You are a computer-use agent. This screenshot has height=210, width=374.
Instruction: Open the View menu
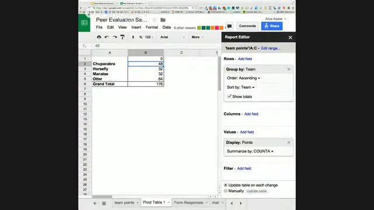click(122, 27)
